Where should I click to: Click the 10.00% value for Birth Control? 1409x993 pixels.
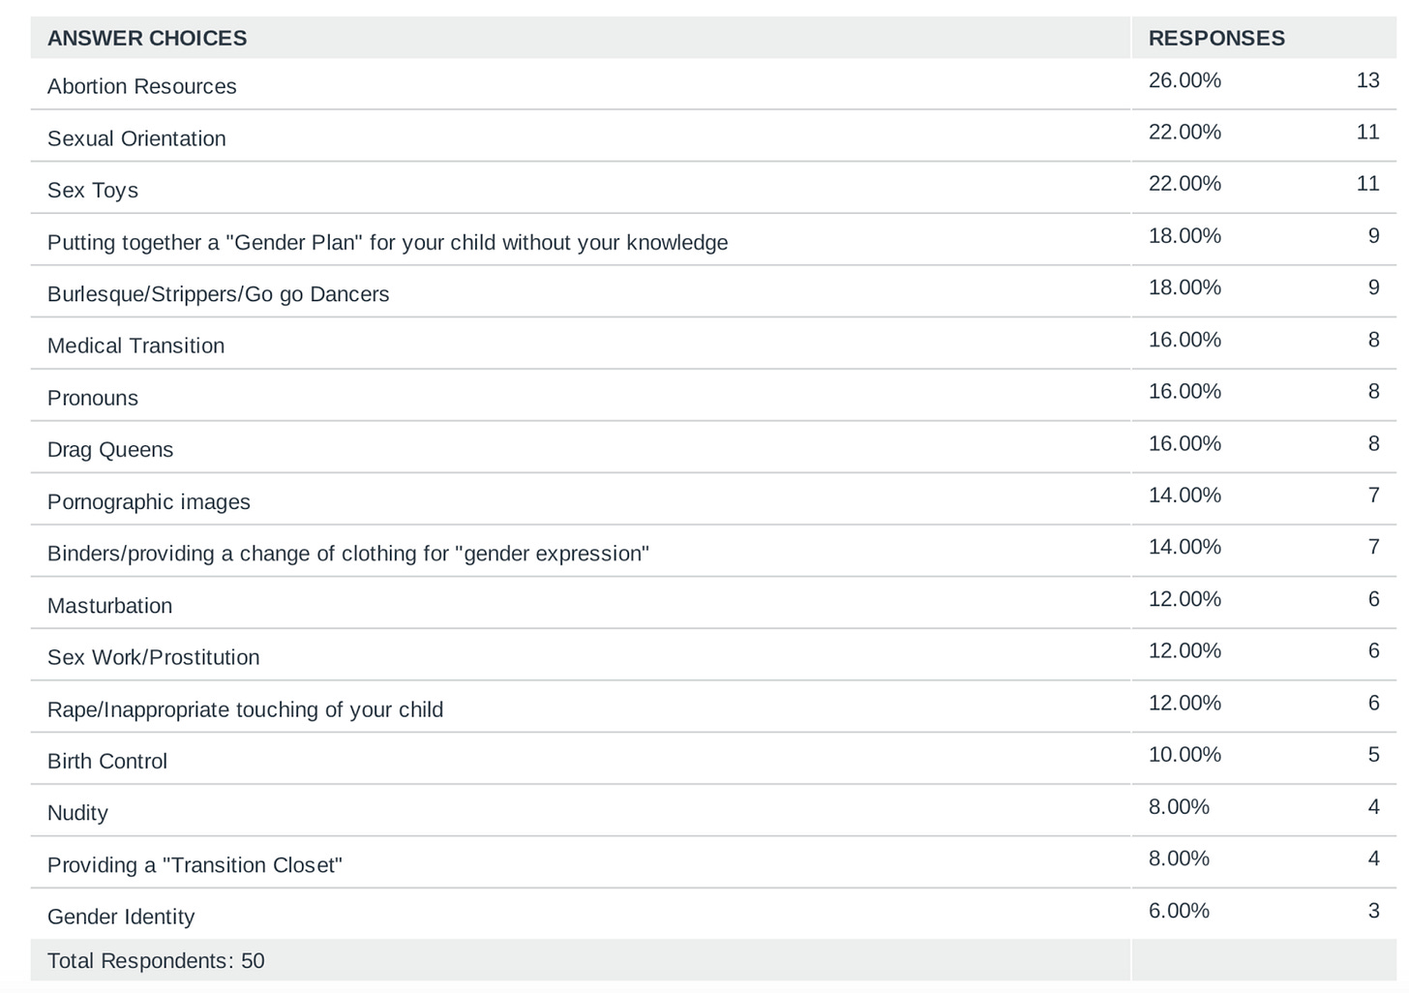[1184, 755]
